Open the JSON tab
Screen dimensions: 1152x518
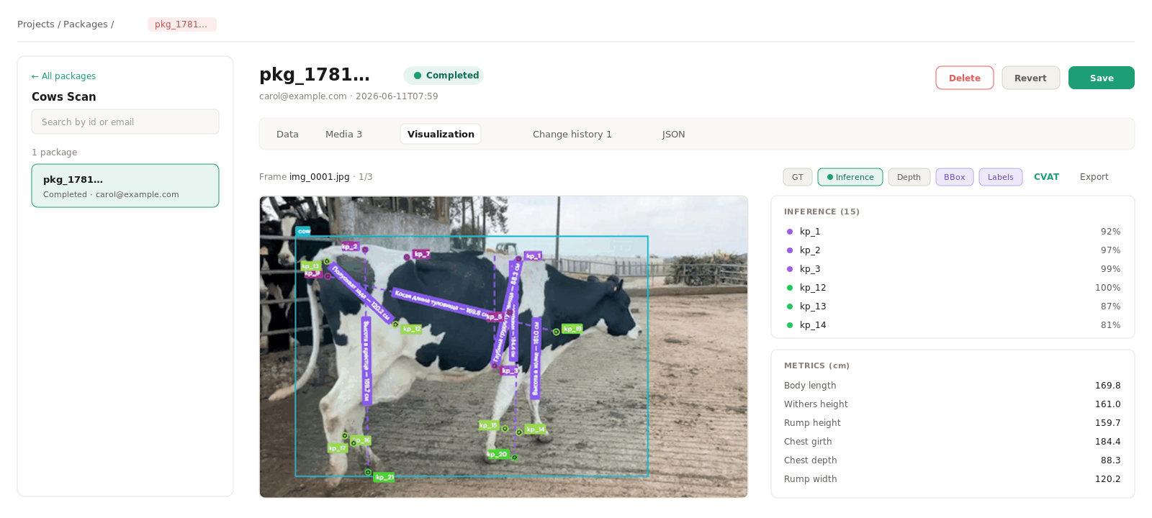point(673,135)
